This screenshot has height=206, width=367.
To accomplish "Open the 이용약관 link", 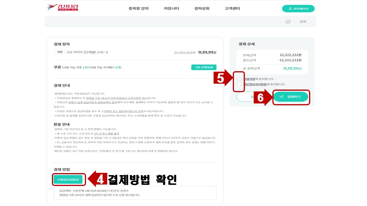I will click(x=249, y=79).
